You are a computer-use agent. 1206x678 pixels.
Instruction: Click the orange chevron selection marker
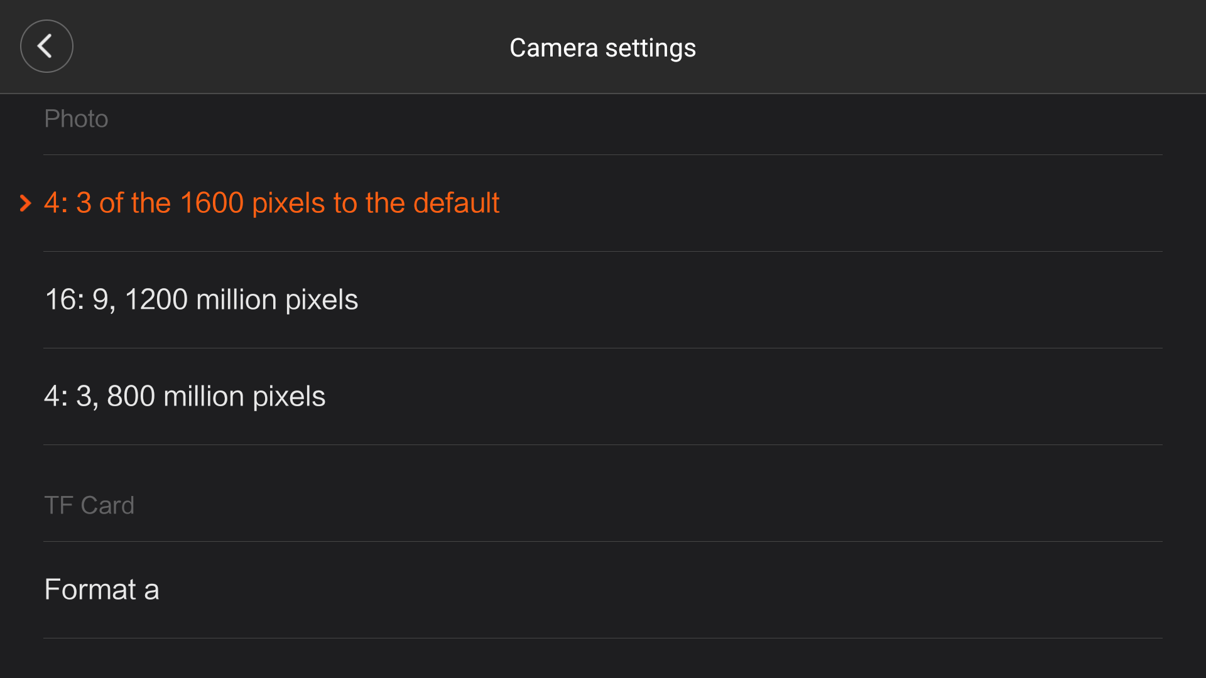[25, 203]
